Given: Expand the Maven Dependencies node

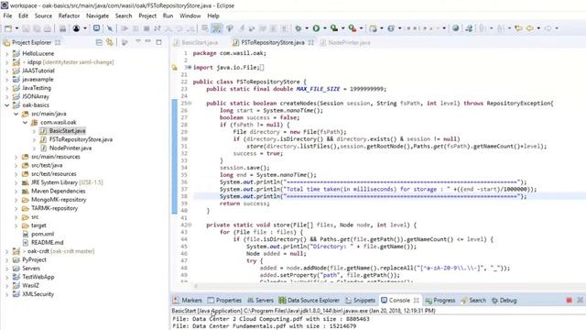Looking at the screenshot, I should 16,192.
